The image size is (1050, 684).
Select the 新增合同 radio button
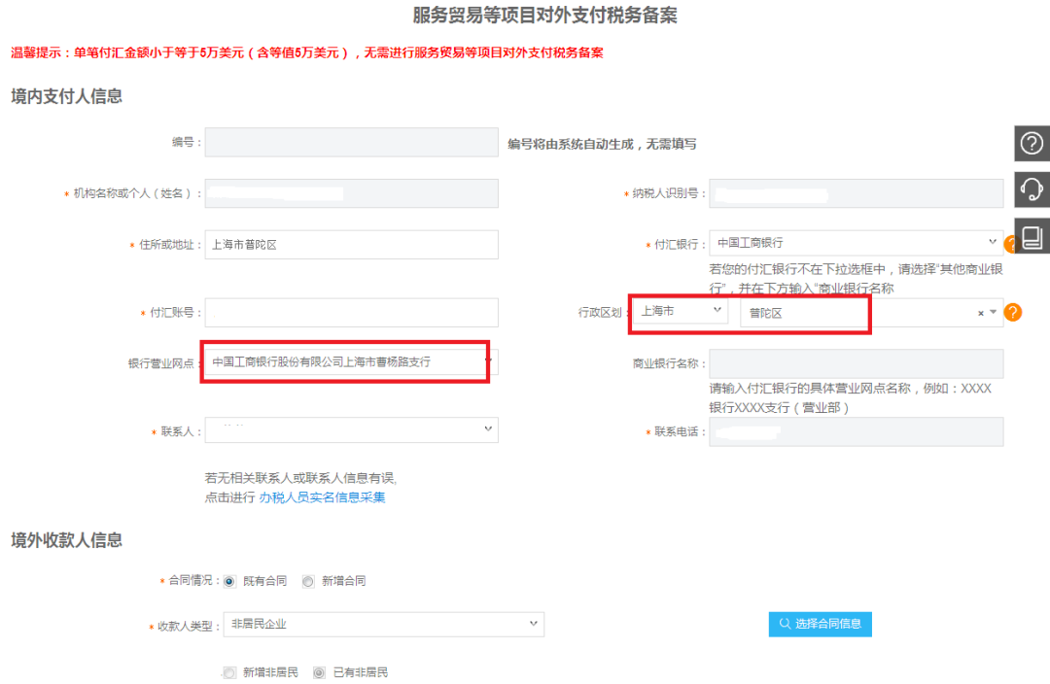pyautogui.click(x=307, y=580)
